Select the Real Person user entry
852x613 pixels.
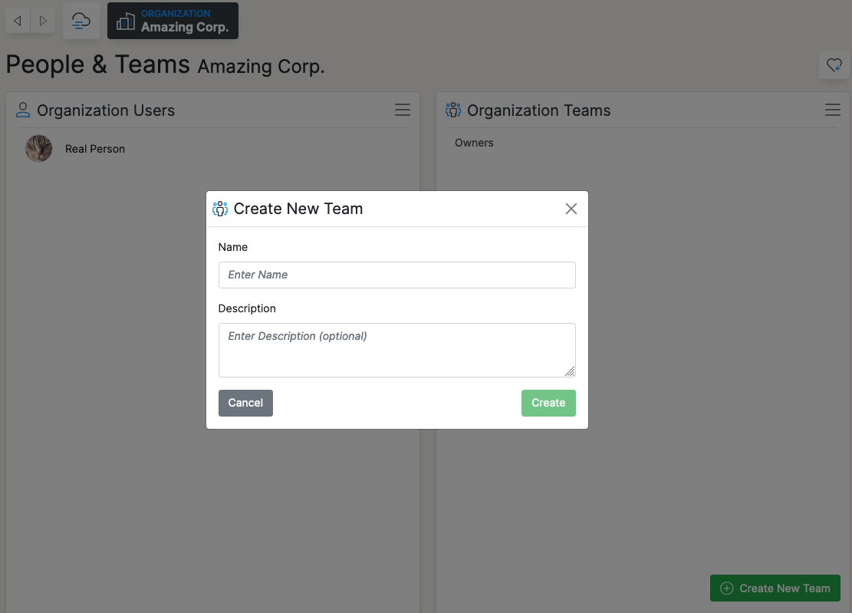tap(94, 149)
